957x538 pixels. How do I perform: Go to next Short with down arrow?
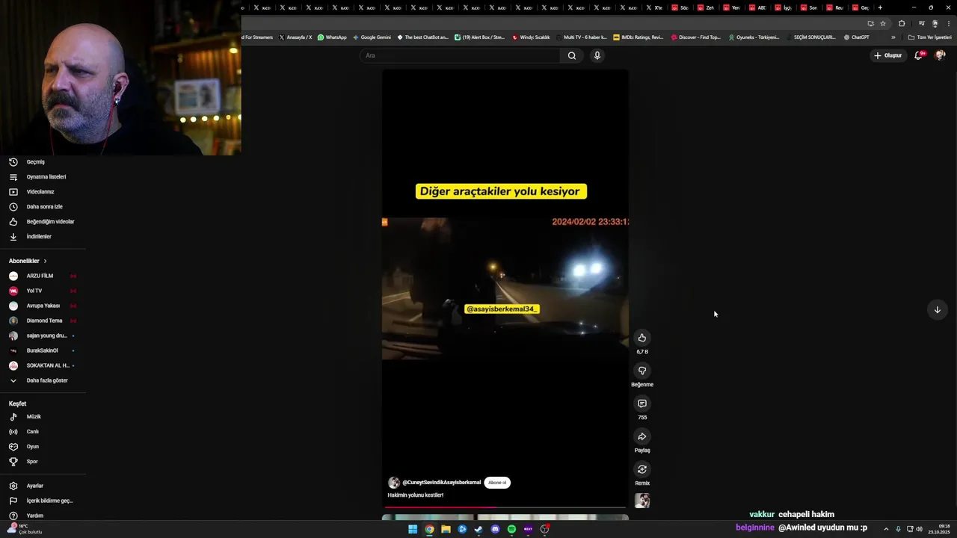coord(937,309)
